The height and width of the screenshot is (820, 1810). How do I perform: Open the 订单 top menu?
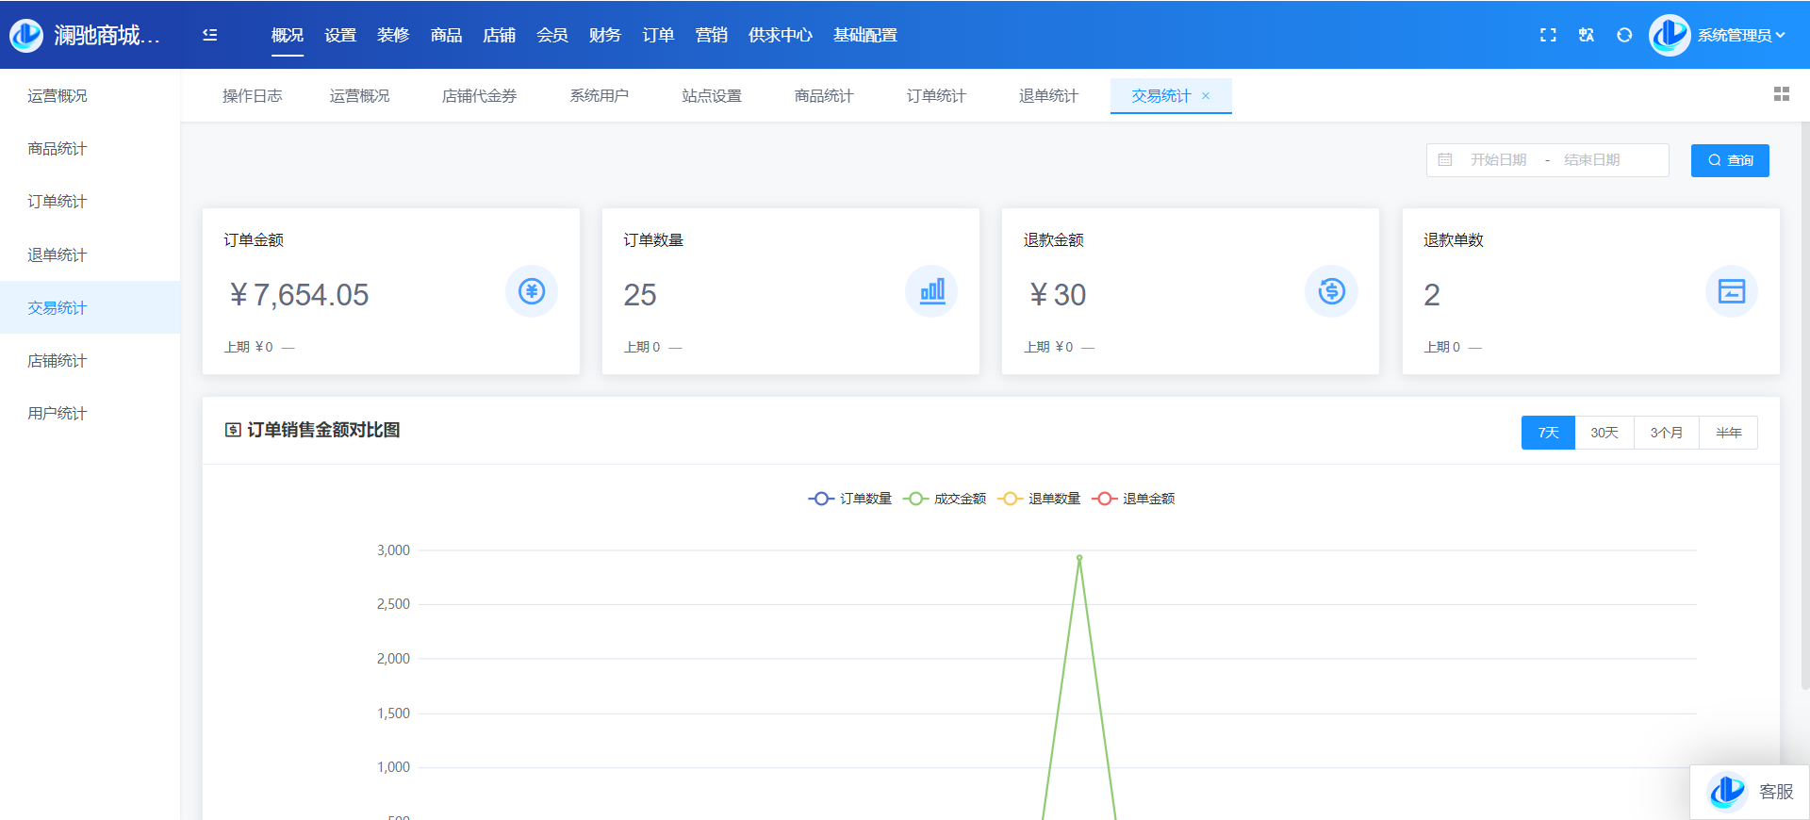click(658, 35)
